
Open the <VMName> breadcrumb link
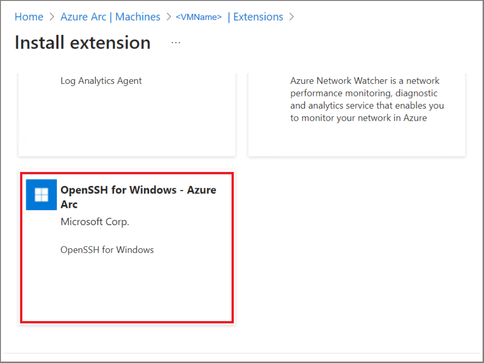(x=198, y=17)
